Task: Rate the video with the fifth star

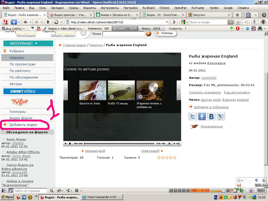Action: click(x=175, y=158)
